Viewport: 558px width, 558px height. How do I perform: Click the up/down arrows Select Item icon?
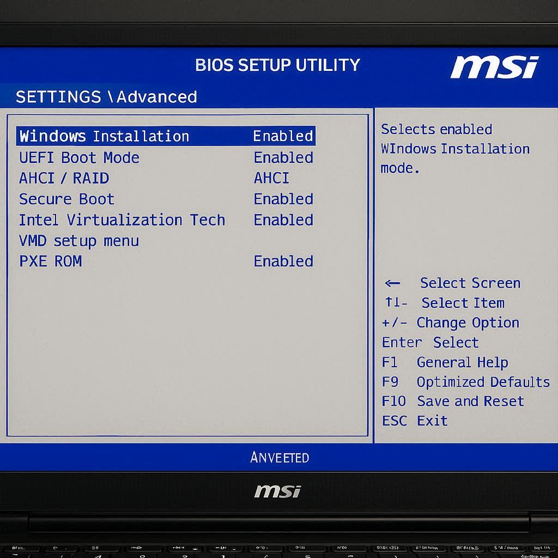396,303
